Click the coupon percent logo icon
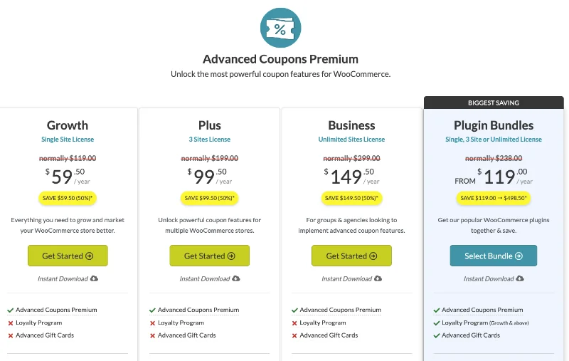 coord(280,28)
